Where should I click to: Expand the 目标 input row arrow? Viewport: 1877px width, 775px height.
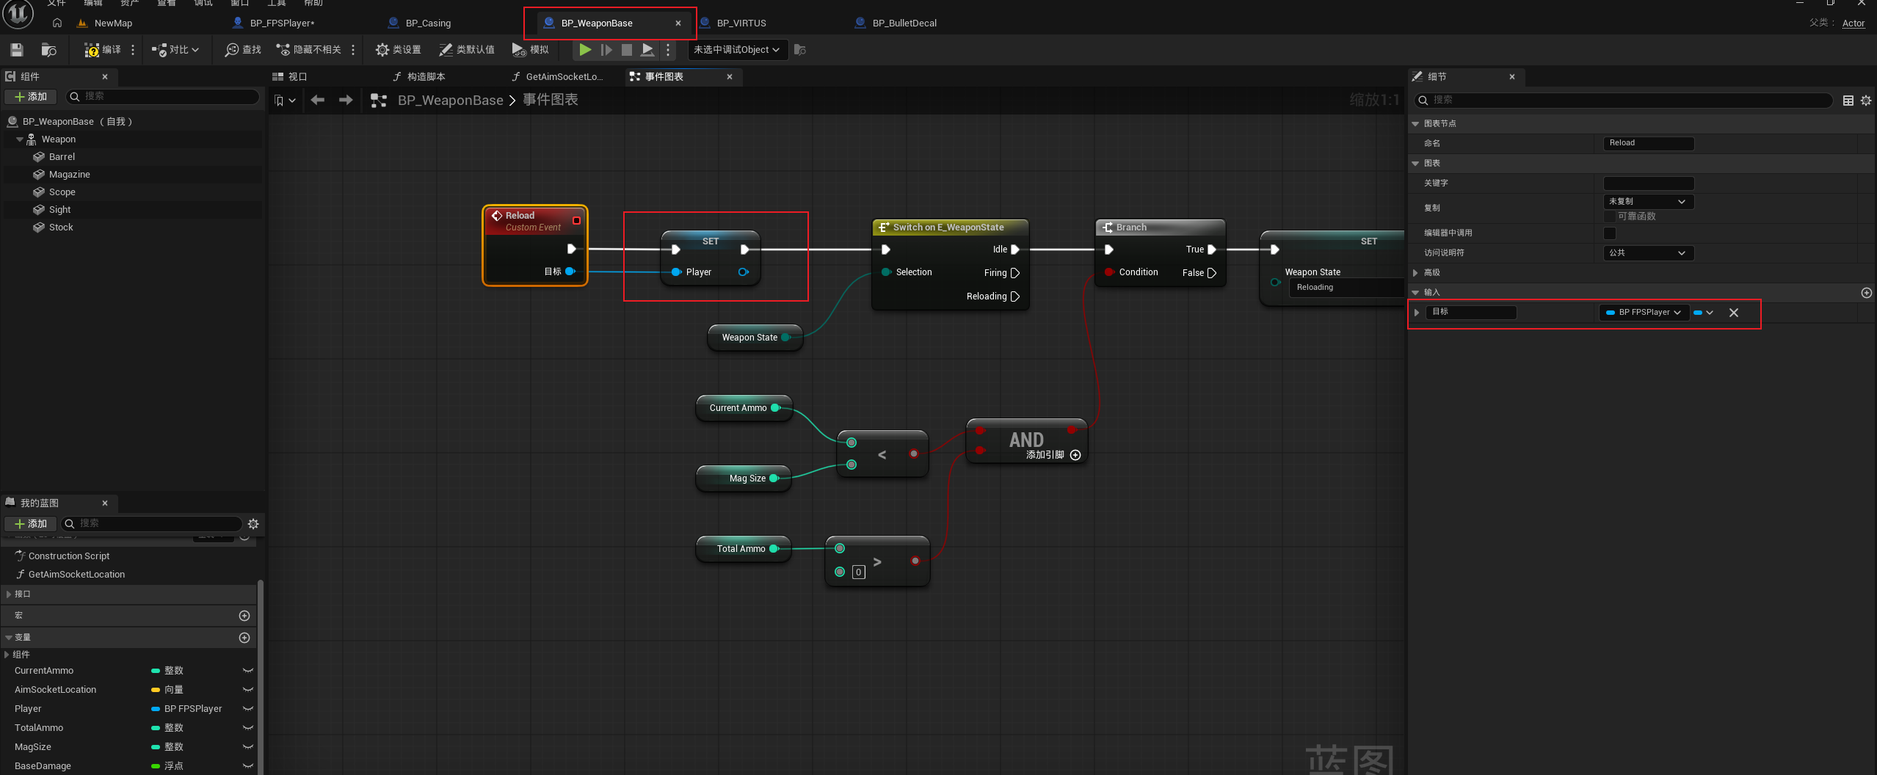tap(1417, 313)
